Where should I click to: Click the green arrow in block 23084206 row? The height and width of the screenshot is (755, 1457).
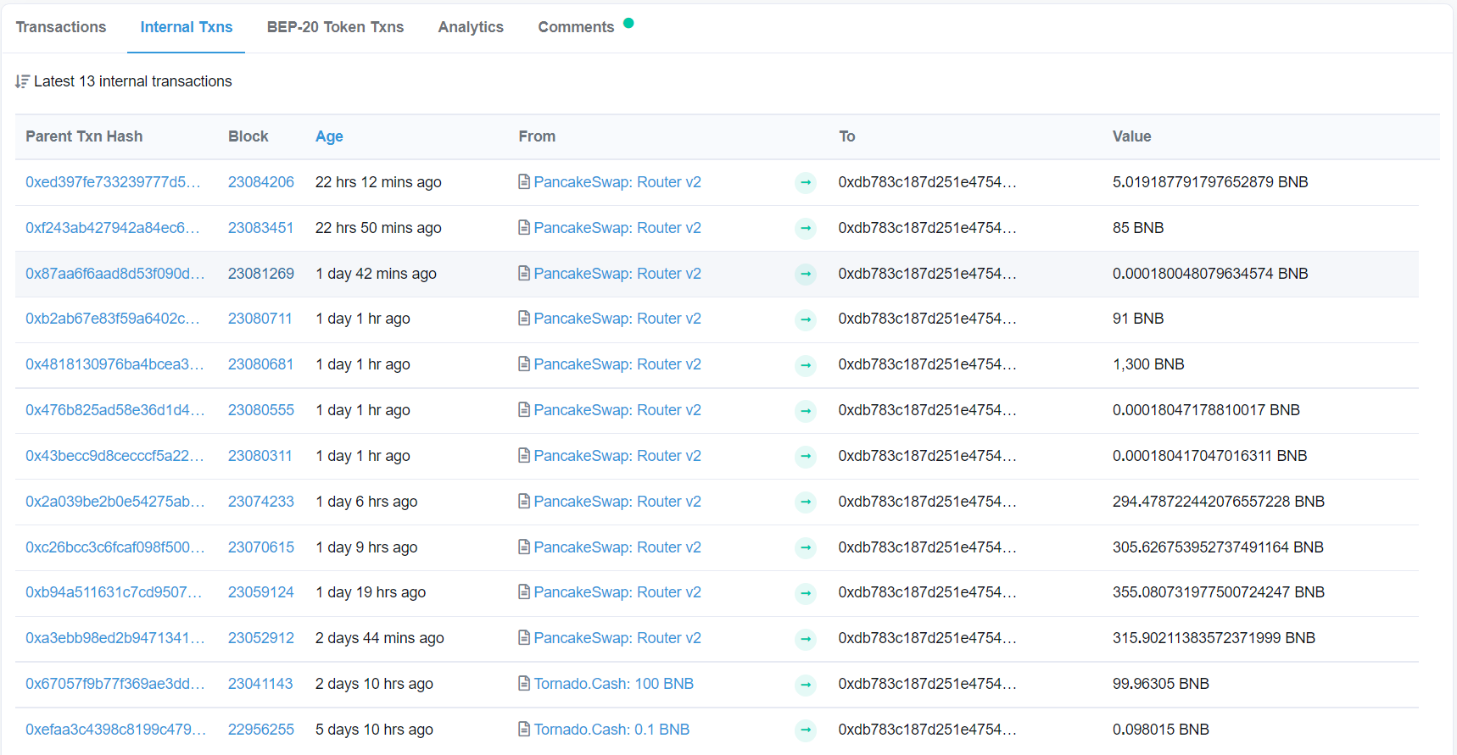click(x=806, y=183)
